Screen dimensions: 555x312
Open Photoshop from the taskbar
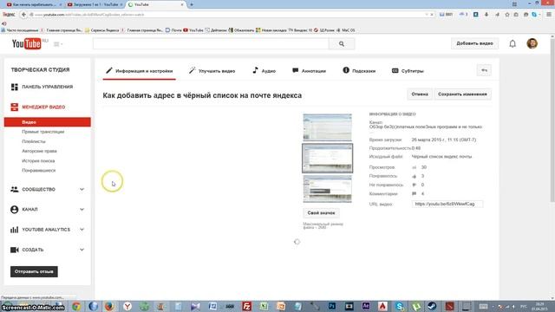[x=332, y=306]
